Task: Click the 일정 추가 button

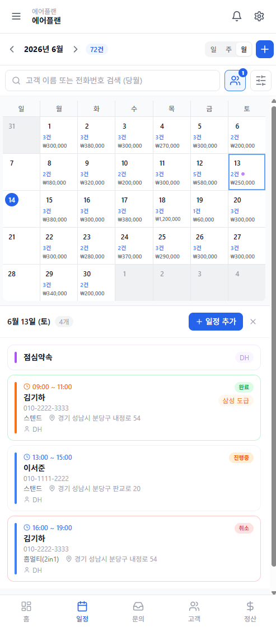Action: (216, 322)
